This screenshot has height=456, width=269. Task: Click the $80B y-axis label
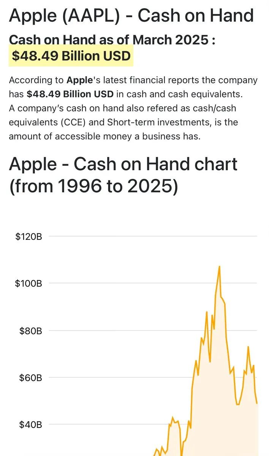pyautogui.click(x=31, y=331)
